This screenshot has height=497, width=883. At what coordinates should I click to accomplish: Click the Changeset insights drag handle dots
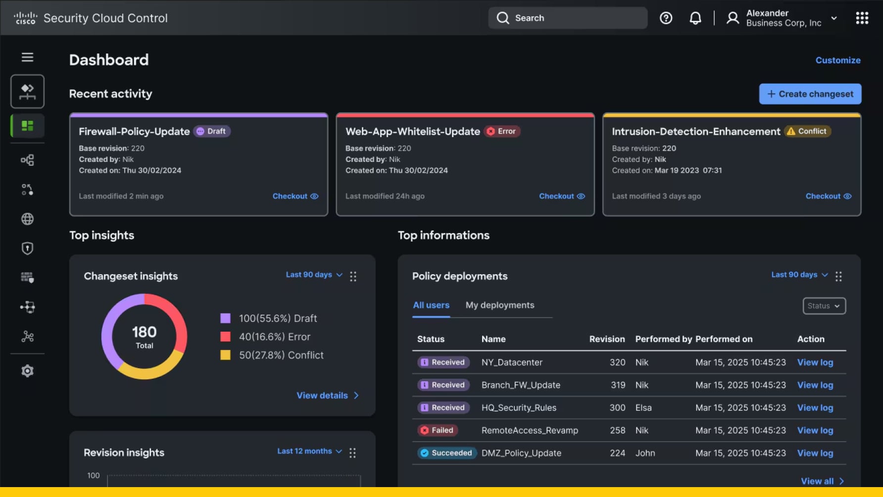pos(353,276)
